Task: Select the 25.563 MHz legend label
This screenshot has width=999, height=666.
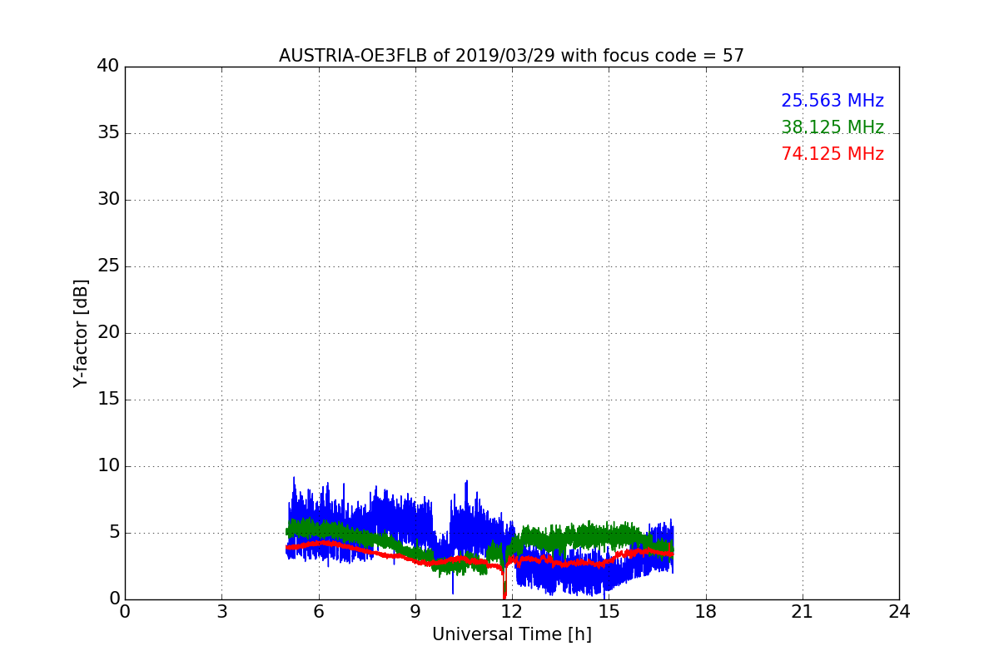Action: (x=832, y=101)
